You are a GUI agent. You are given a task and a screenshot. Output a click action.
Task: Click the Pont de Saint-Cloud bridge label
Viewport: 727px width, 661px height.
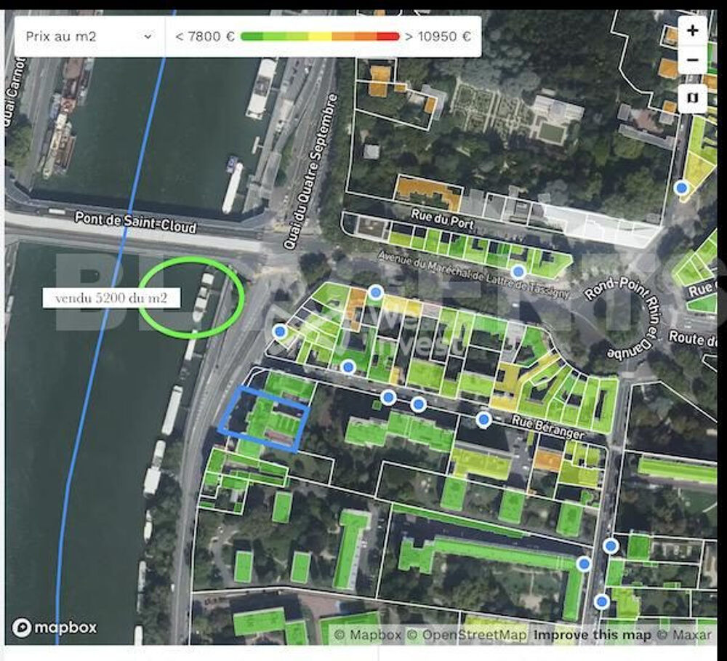click(x=136, y=222)
